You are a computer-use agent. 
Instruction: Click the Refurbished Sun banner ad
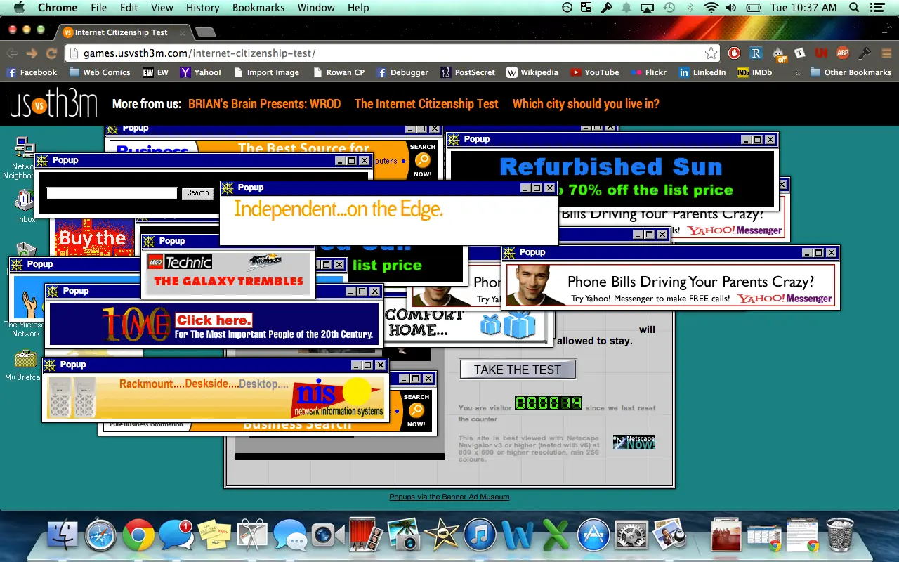tap(611, 178)
